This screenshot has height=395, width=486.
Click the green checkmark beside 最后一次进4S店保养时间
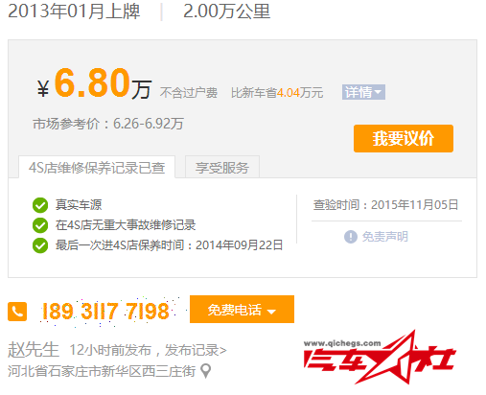click(x=40, y=245)
